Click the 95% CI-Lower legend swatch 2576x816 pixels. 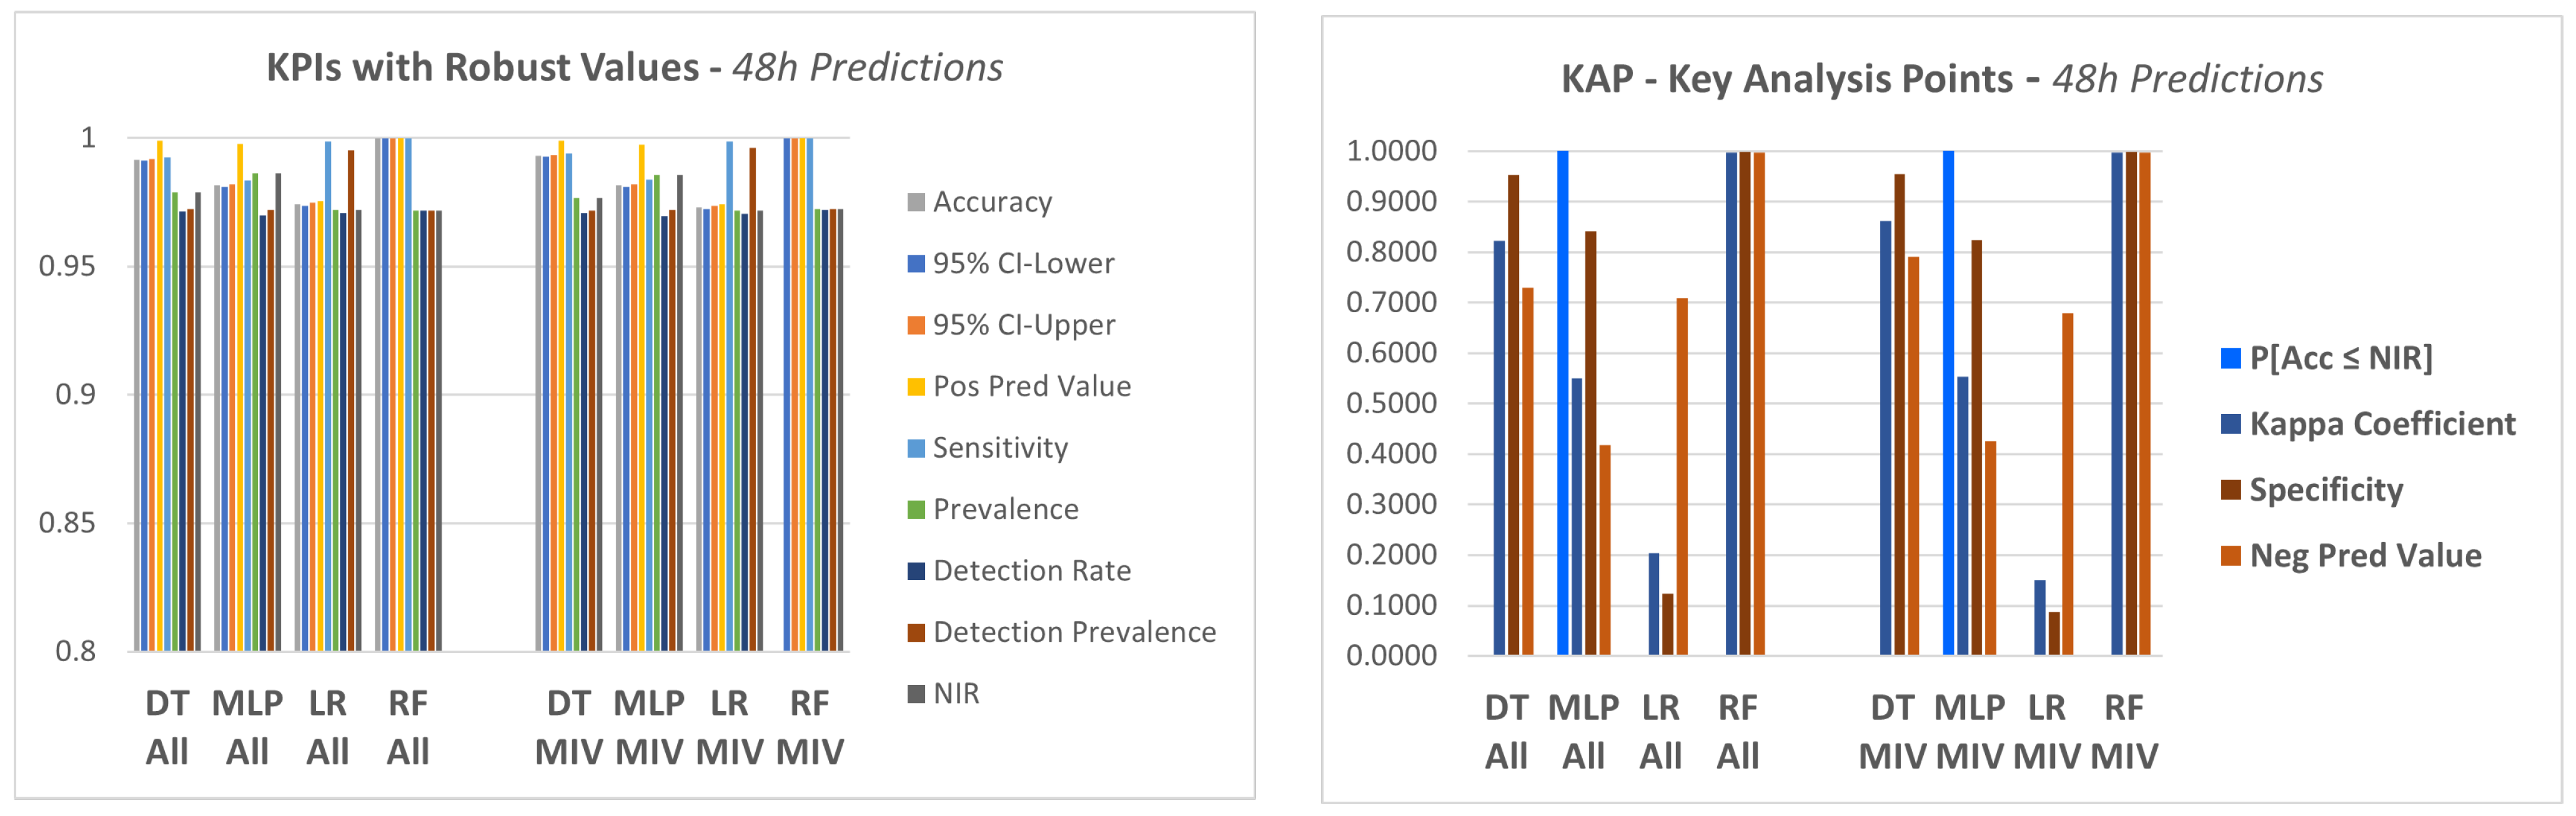(x=915, y=264)
